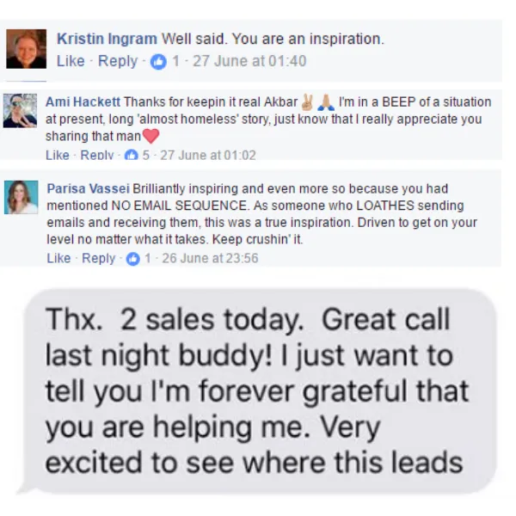The height and width of the screenshot is (516, 516).
Task: Like Kristin Ingram's comment
Action: (71, 61)
